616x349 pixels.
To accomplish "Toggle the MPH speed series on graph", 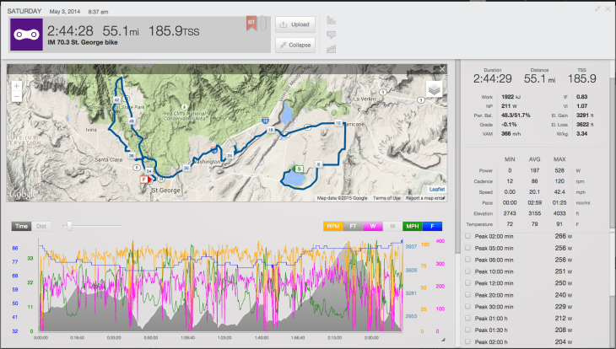I will [413, 226].
